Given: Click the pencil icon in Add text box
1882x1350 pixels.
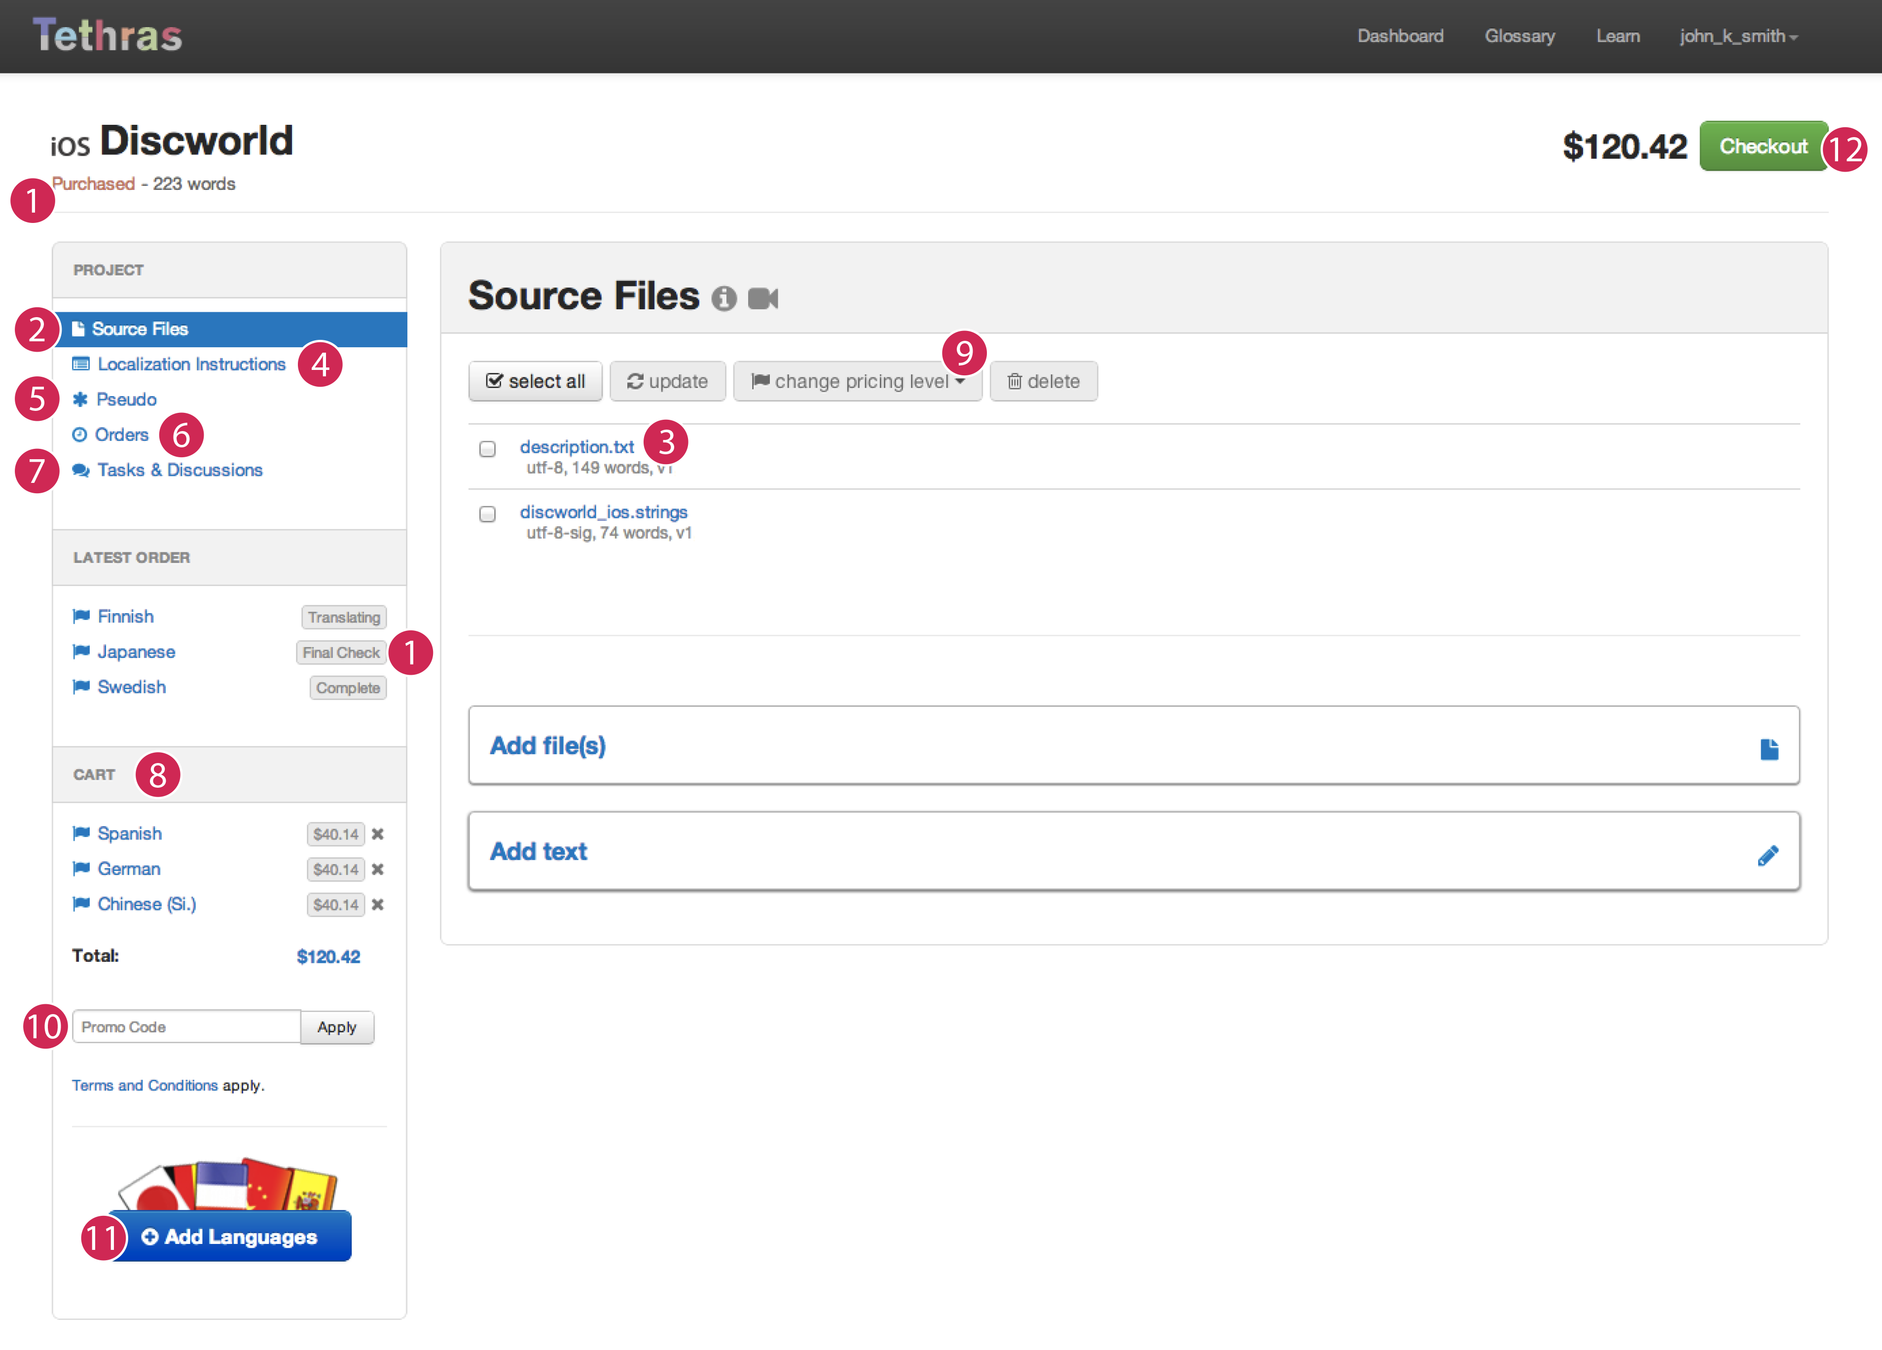Looking at the screenshot, I should (x=1768, y=855).
